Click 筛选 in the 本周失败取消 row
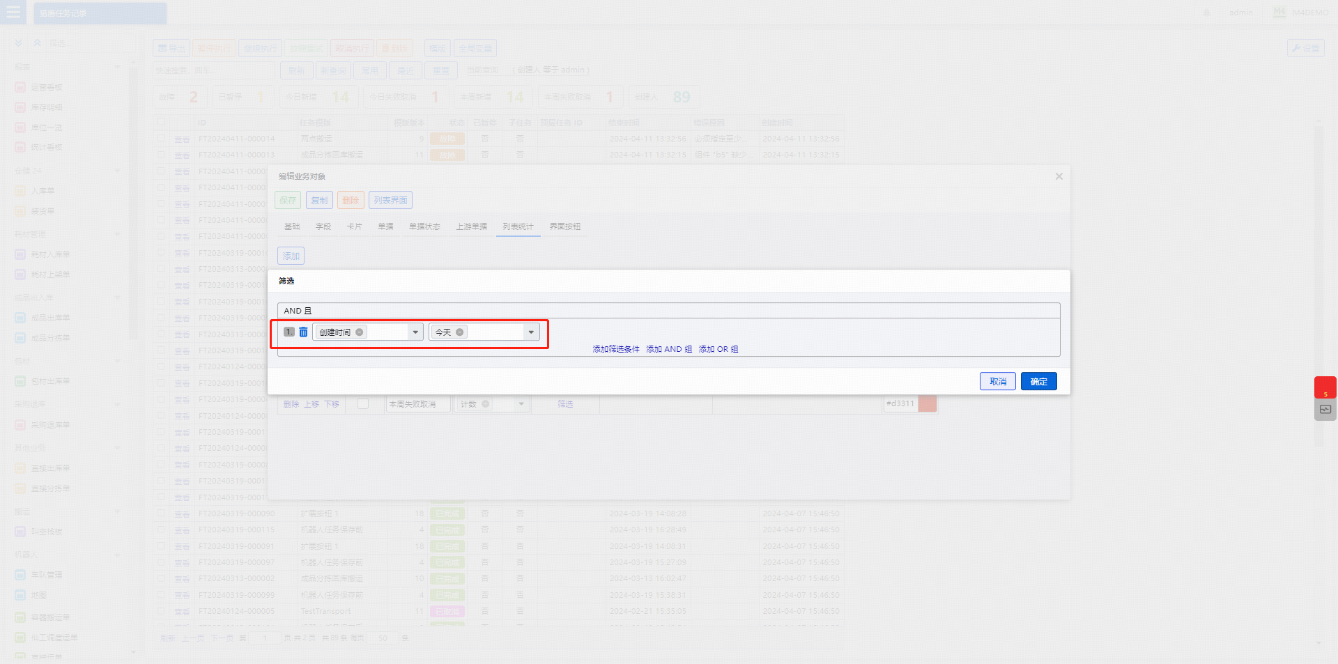 (x=565, y=404)
